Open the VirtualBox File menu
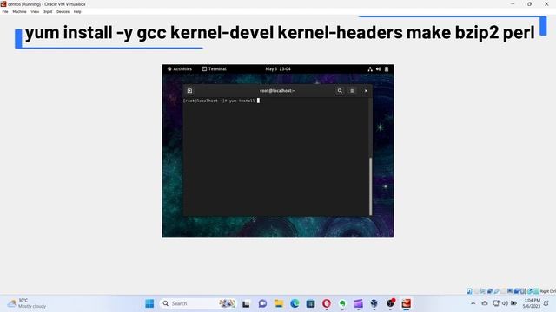The height and width of the screenshot is (312, 556). [x=5, y=11]
